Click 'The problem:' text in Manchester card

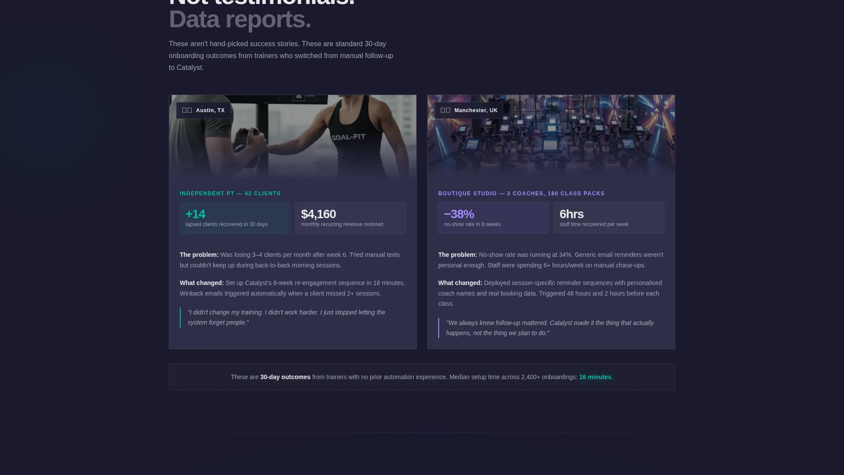pyautogui.click(x=458, y=255)
